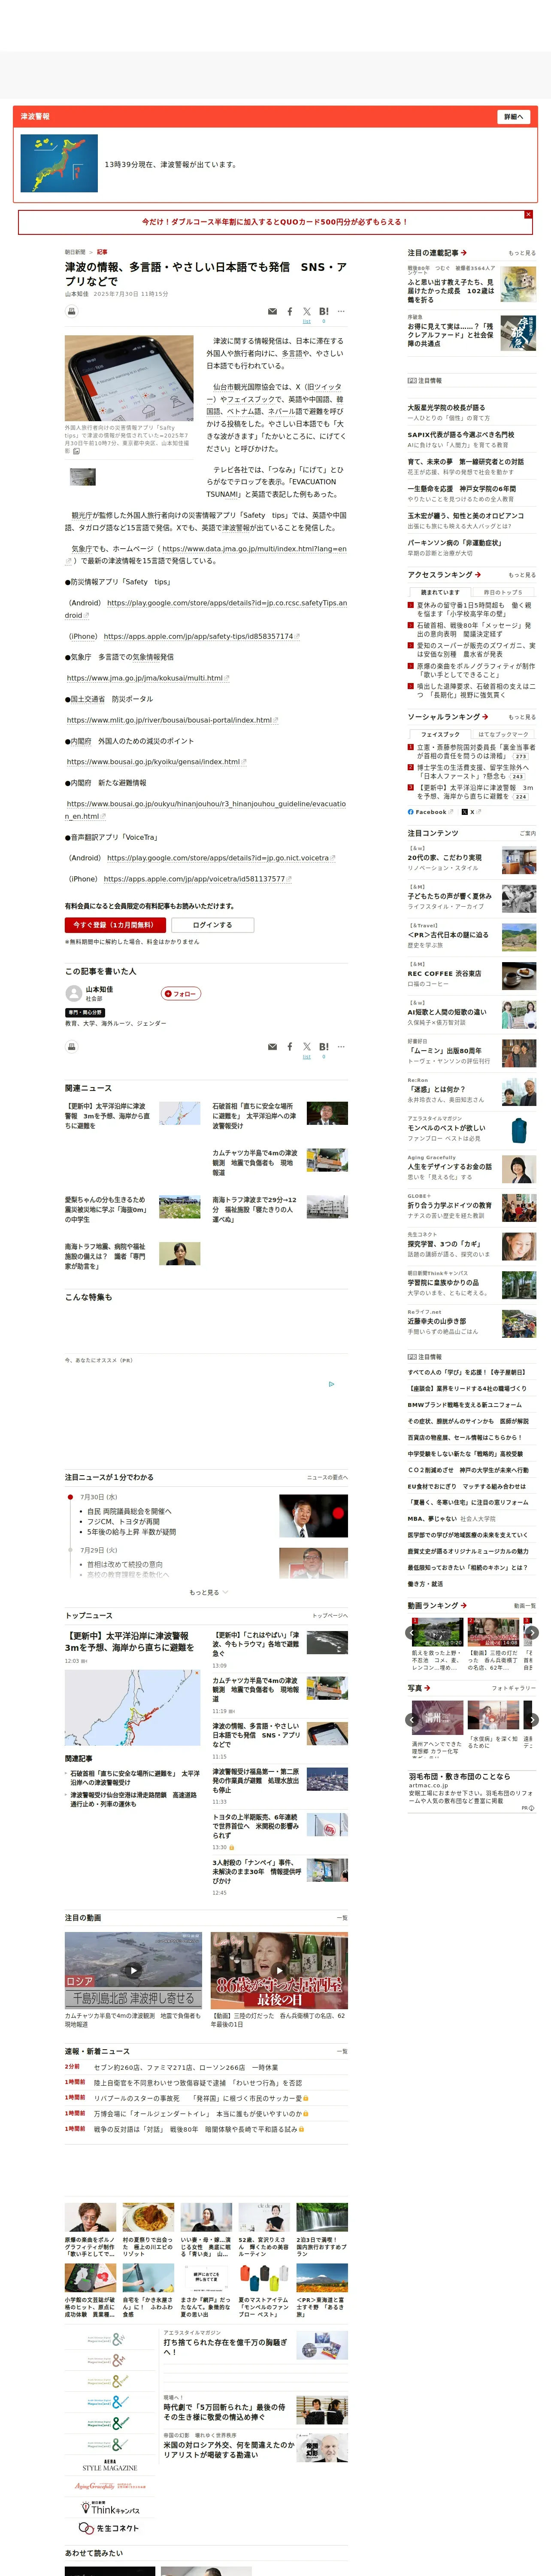Click the Hatena B! icon below the author section
This screenshot has height=2576, width=551.
coord(324,1047)
